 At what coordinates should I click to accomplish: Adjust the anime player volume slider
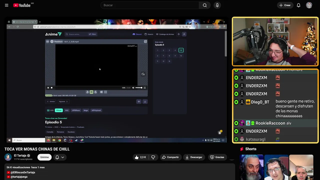coord(139,88)
